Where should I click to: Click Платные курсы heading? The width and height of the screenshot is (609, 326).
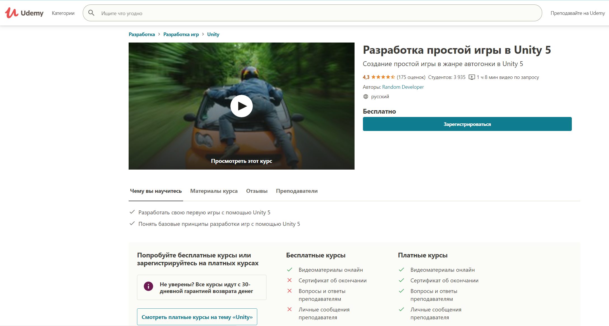coord(422,255)
